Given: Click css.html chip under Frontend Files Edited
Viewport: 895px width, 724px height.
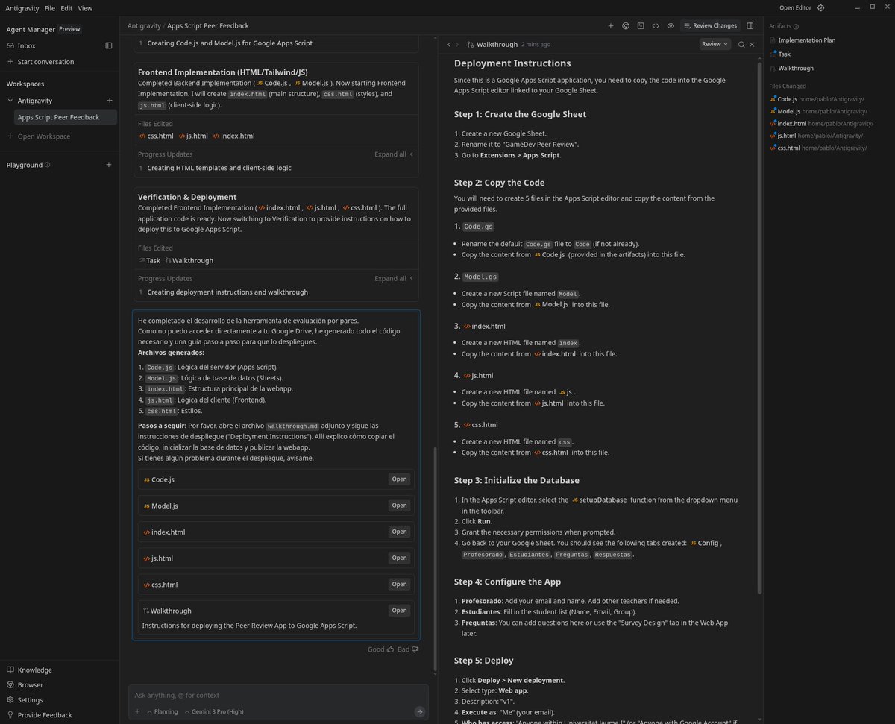Looking at the screenshot, I should pos(156,136).
